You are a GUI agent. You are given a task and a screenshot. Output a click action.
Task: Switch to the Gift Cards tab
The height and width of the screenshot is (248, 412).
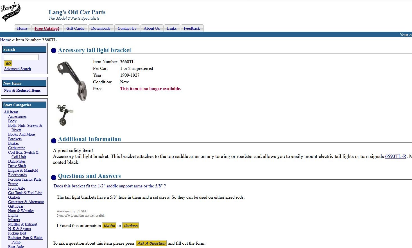tap(75, 28)
